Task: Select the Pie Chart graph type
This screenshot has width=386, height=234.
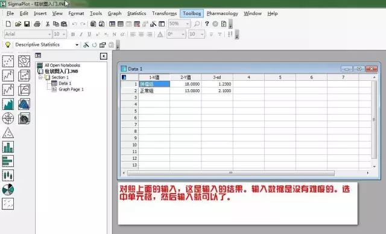Action: tap(8, 190)
